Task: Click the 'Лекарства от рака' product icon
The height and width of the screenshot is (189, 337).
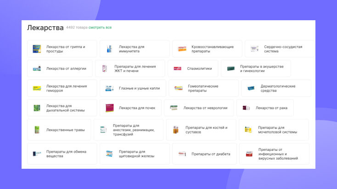Action: pos(246,108)
